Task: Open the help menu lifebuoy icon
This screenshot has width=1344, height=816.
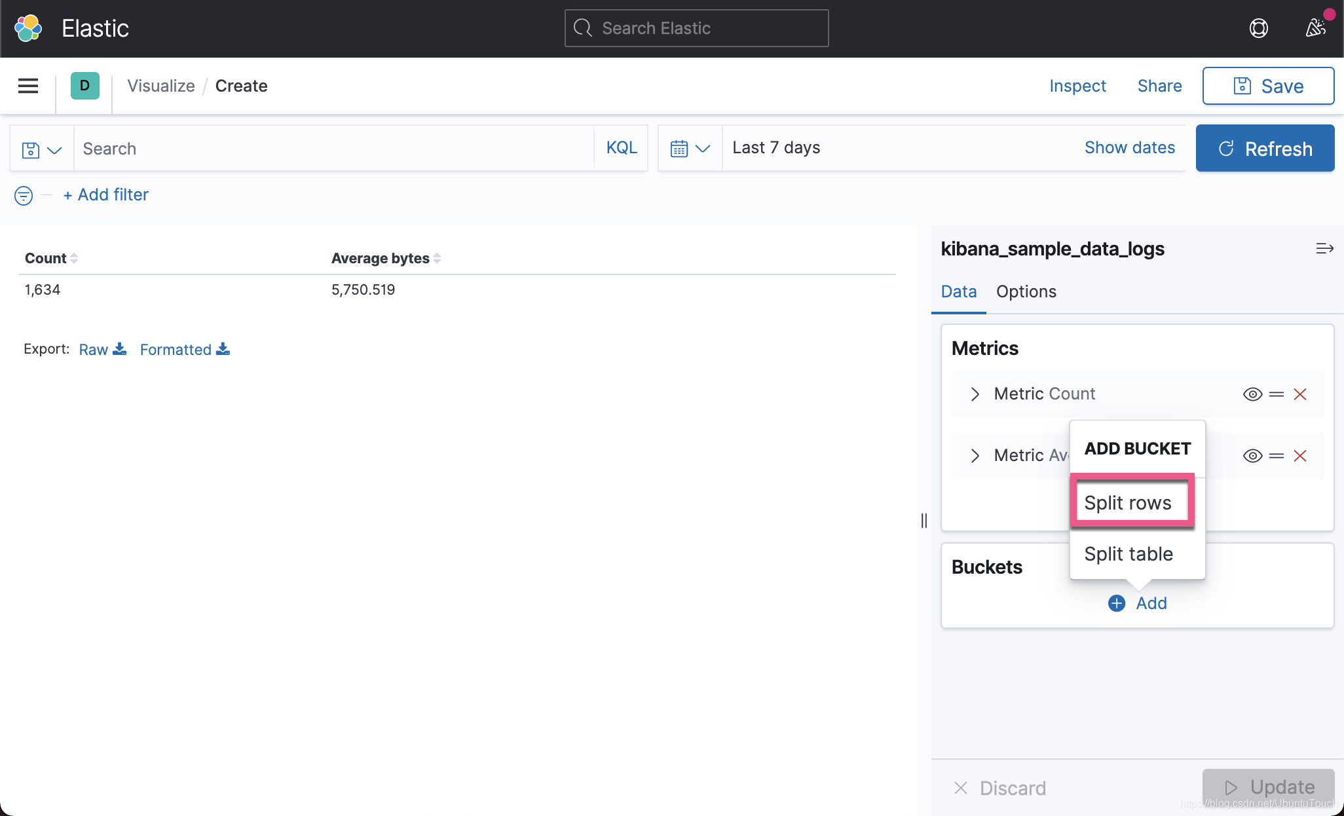Action: tap(1258, 28)
